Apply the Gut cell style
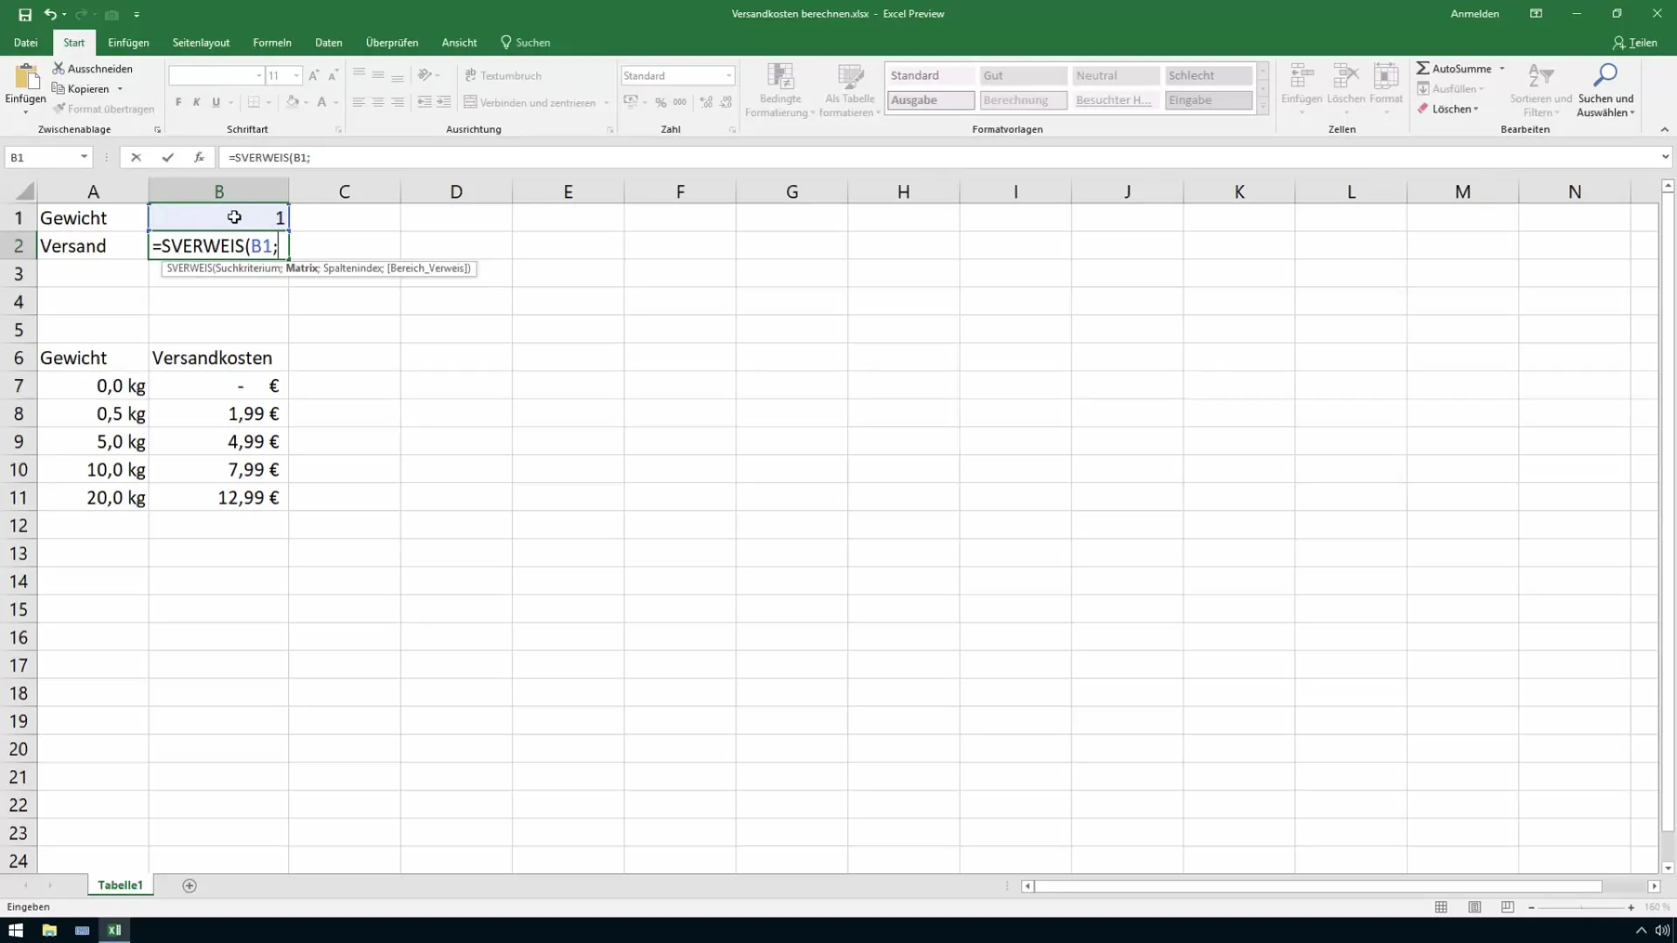Image resolution: width=1677 pixels, height=943 pixels. pyautogui.click(x=1023, y=76)
